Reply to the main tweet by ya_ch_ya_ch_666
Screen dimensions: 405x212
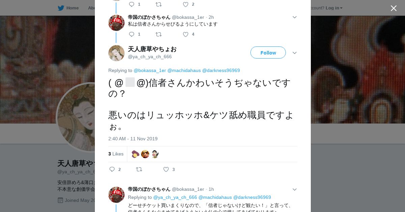[112, 169]
